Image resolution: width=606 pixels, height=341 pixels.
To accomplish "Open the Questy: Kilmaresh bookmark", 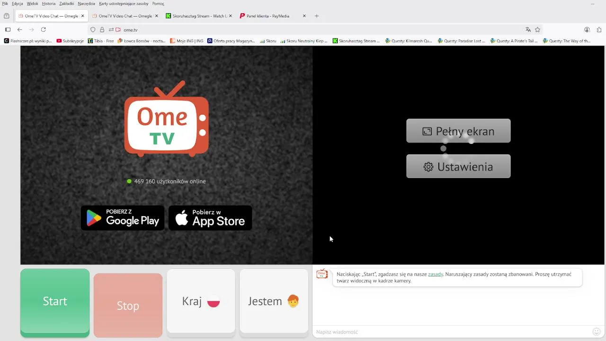I will [x=409, y=41].
